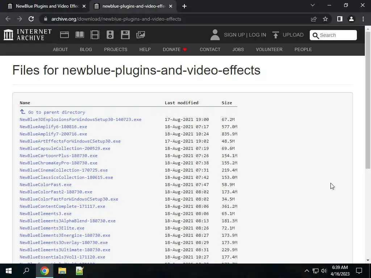Open Windows Start menu

pyautogui.click(x=9, y=271)
